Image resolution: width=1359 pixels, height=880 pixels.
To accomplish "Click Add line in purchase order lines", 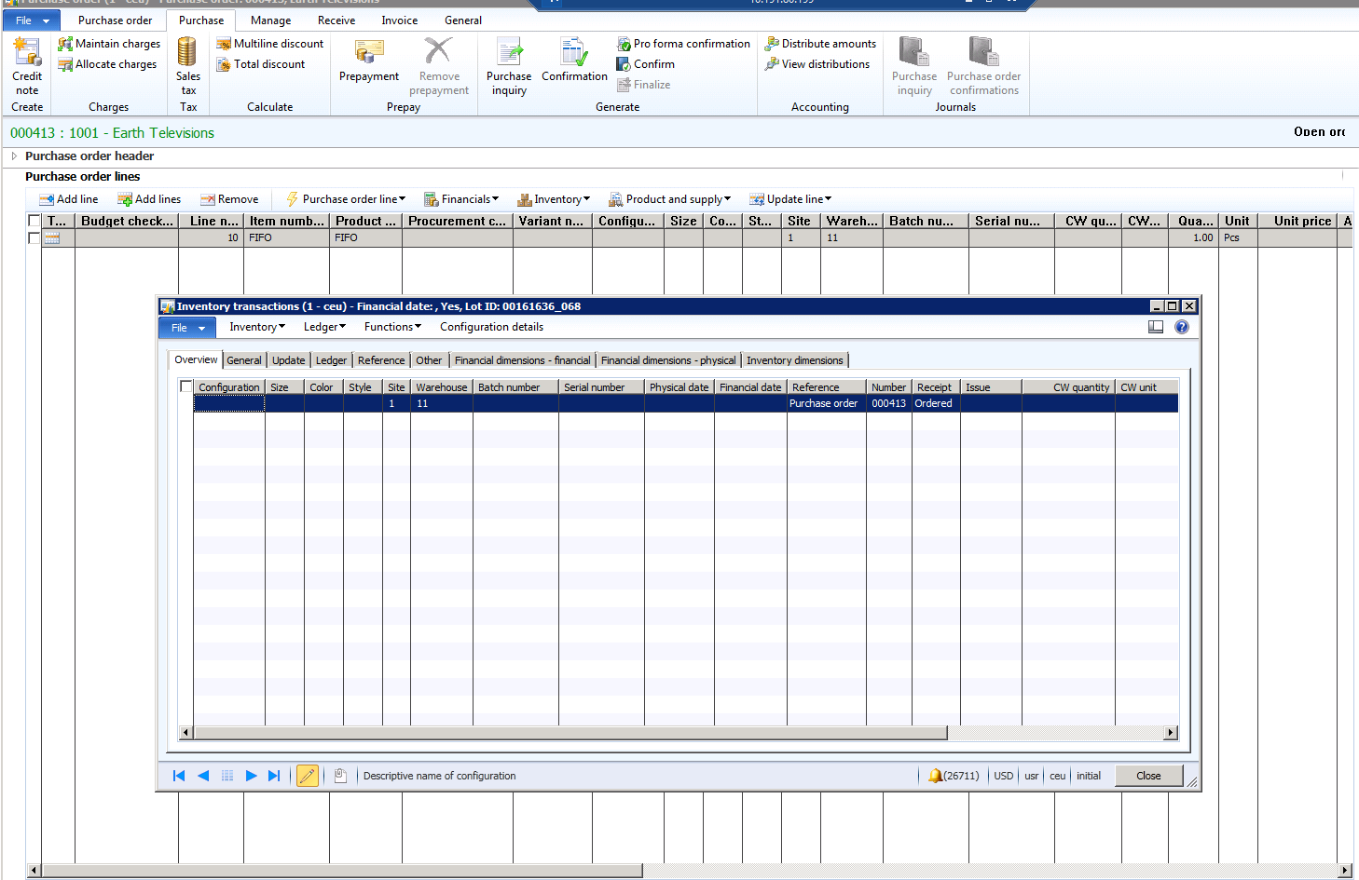I will click(69, 199).
